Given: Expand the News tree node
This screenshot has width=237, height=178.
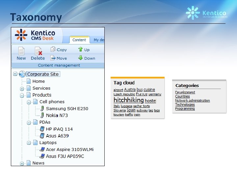Looking at the screenshot, I should 22,163.
